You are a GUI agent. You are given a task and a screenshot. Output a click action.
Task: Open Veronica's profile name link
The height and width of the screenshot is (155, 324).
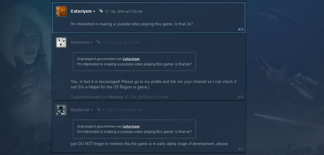80,42
